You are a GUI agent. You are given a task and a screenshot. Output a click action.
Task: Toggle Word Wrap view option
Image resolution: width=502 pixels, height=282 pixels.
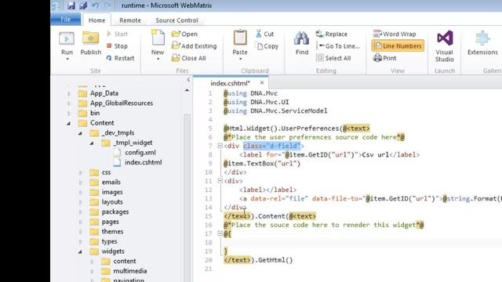pos(395,34)
